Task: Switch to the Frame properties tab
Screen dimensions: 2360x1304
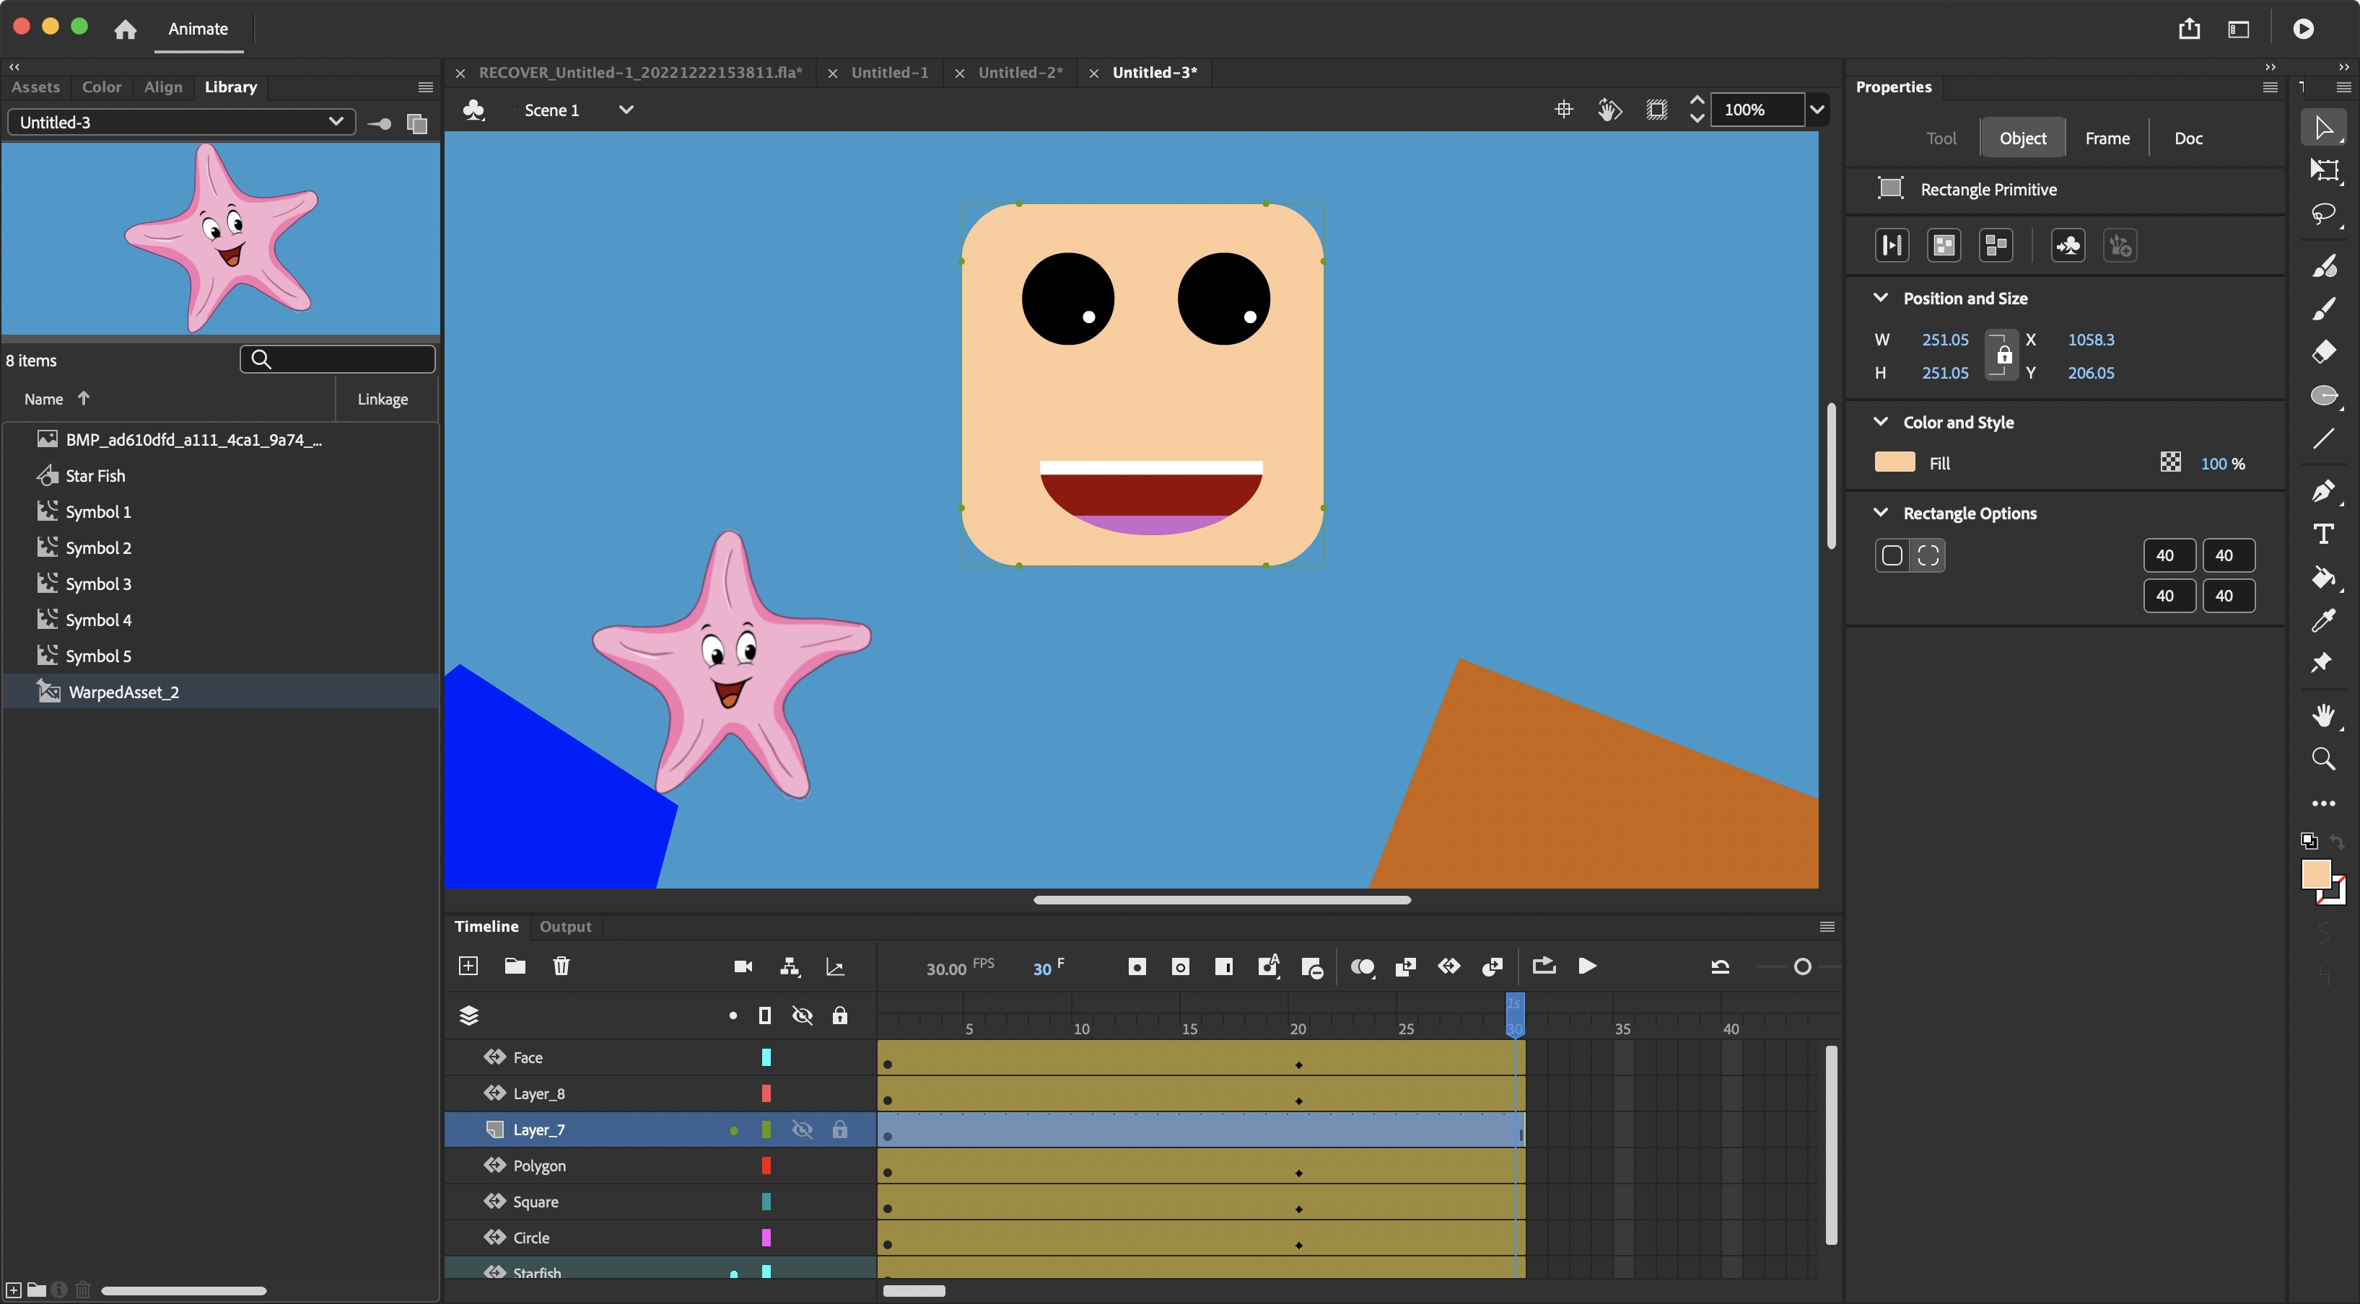Action: (x=2106, y=138)
